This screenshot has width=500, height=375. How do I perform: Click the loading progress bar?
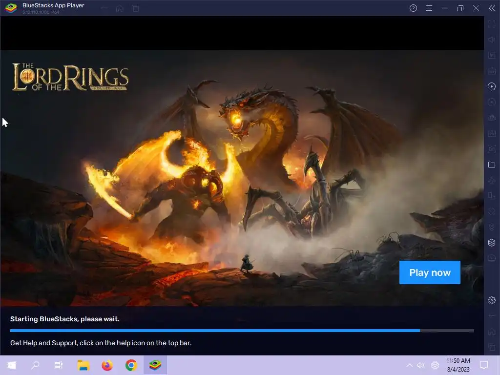(x=242, y=331)
